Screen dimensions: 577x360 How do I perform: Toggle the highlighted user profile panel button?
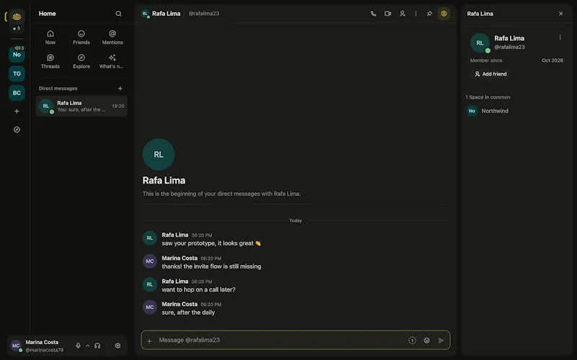tap(444, 14)
